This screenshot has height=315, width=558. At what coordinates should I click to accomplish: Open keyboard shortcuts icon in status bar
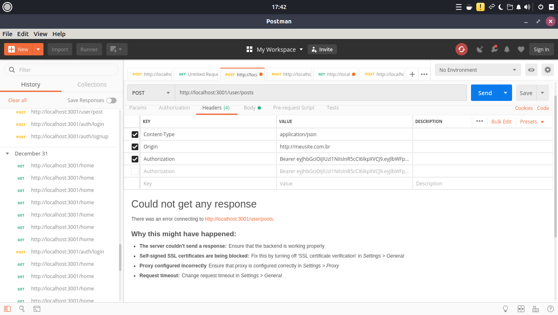(535, 309)
